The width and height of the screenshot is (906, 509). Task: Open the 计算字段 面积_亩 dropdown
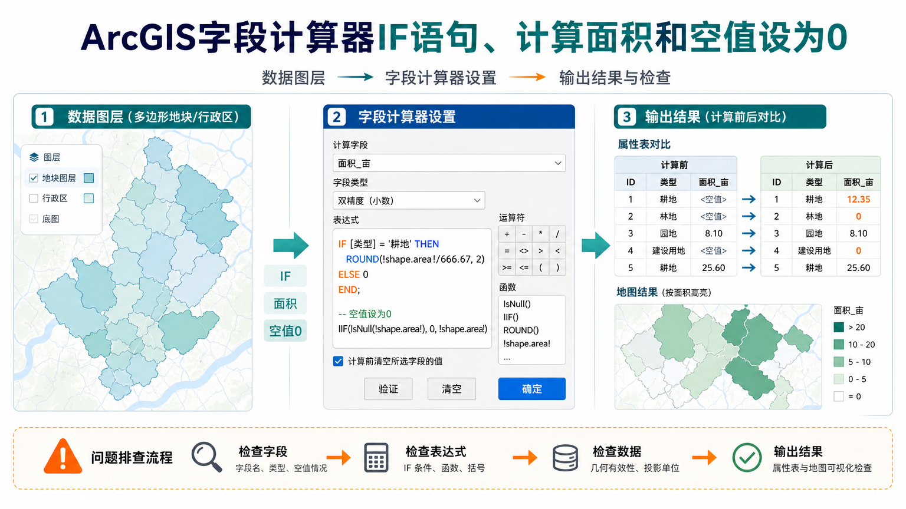pyautogui.click(x=449, y=163)
